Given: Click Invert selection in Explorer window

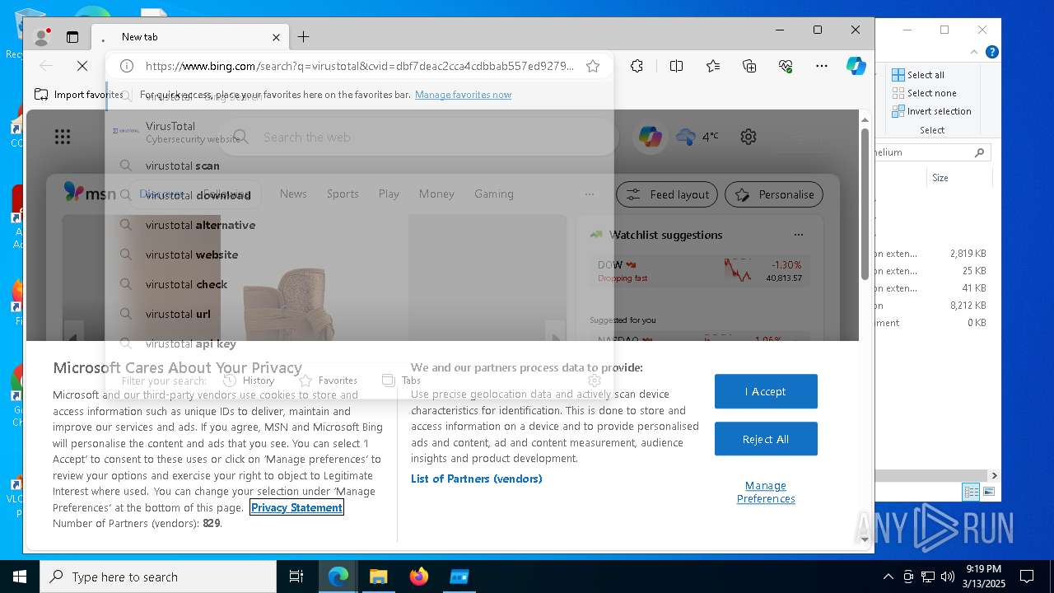Looking at the screenshot, I should click(x=931, y=111).
